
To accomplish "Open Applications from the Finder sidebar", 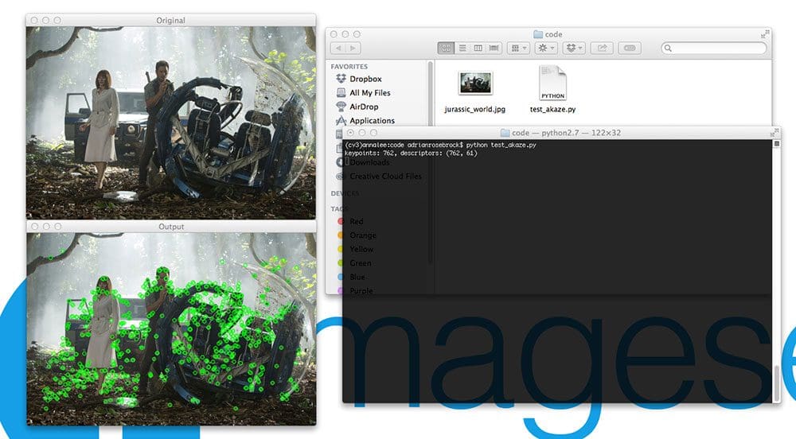I will click(365, 121).
